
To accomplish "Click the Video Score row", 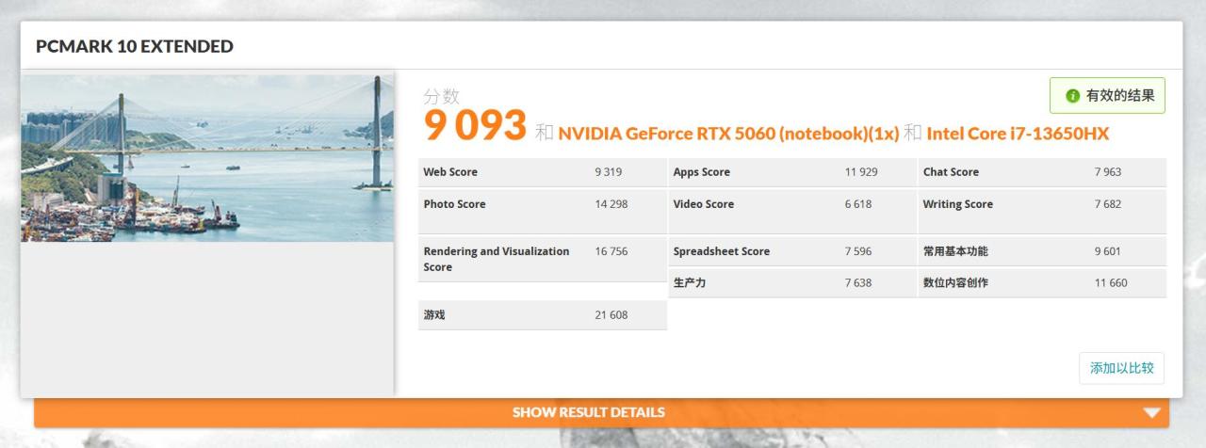I will pos(791,204).
